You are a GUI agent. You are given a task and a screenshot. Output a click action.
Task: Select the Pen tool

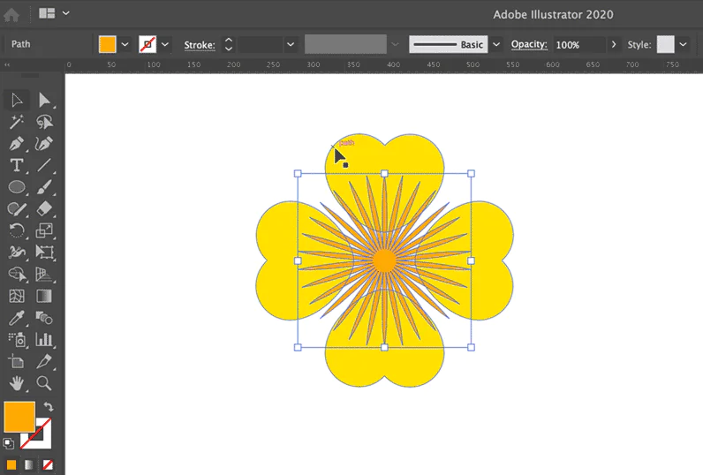tap(16, 144)
